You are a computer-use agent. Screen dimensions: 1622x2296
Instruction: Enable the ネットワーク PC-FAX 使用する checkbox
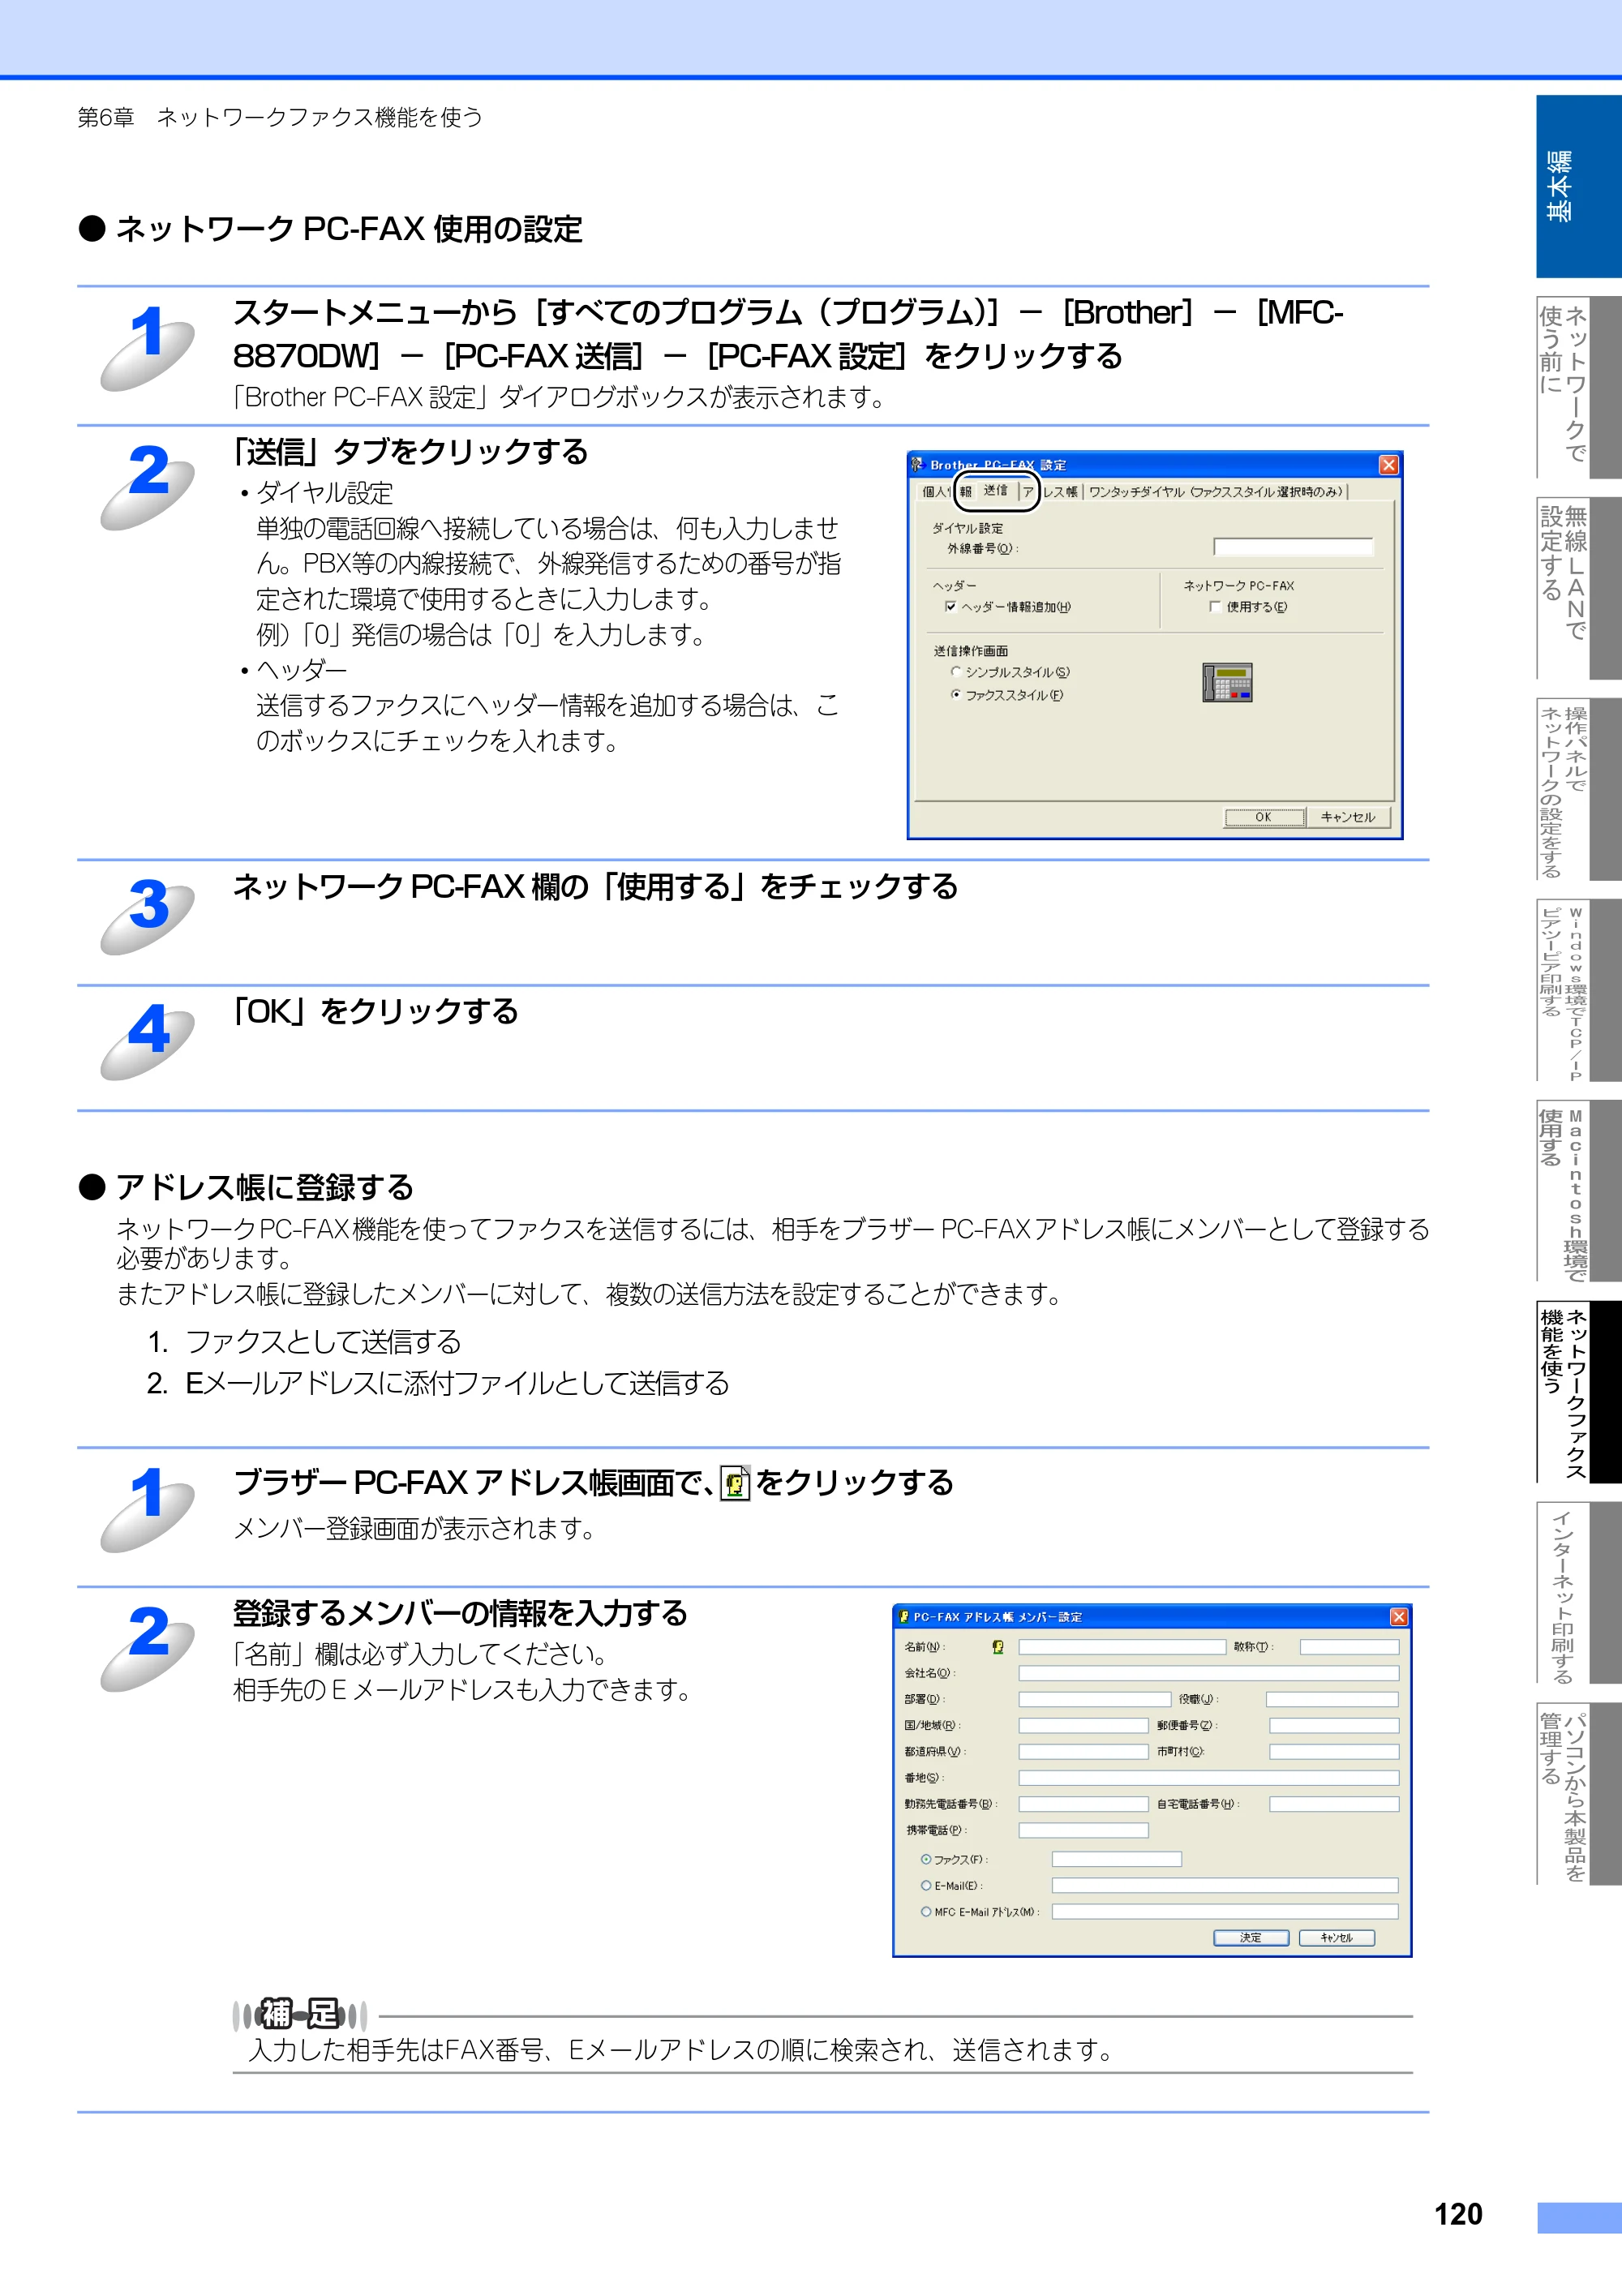coord(1214,606)
